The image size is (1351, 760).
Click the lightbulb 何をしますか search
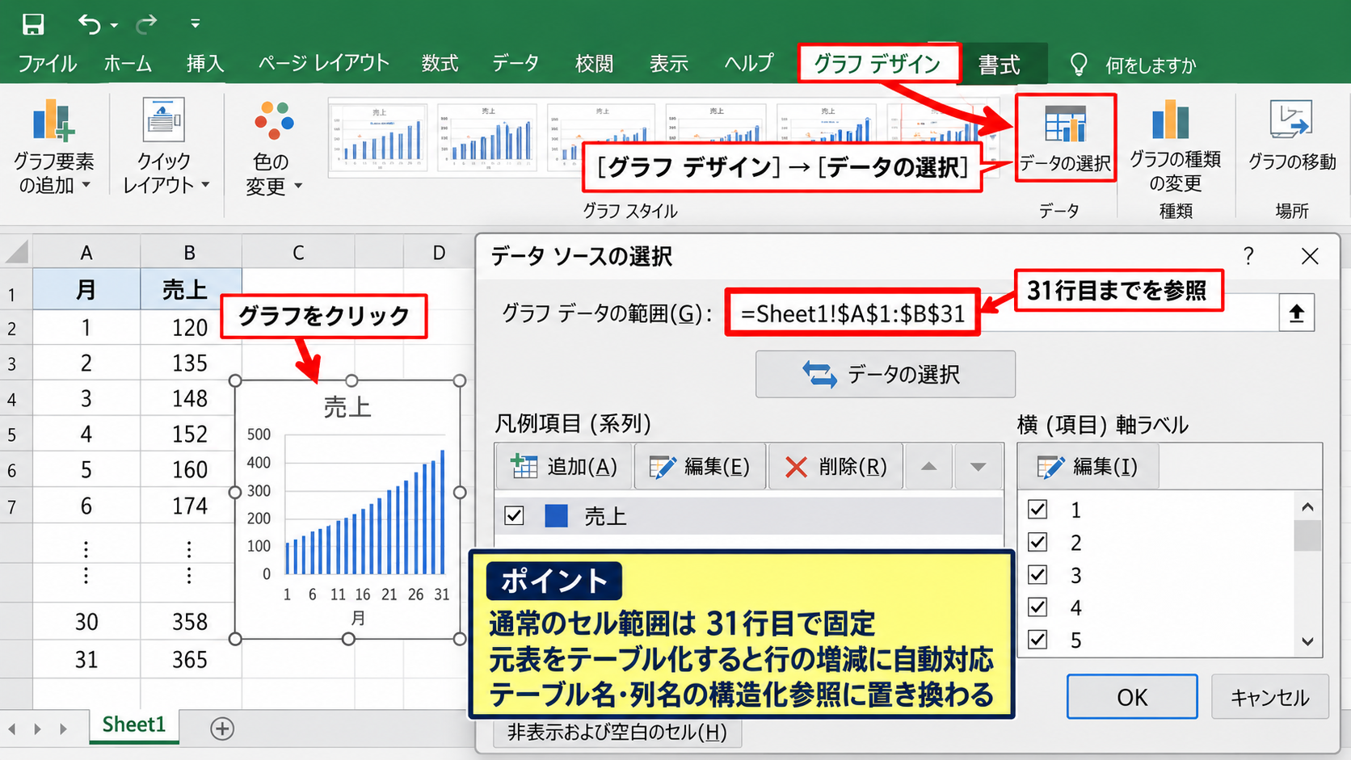coord(1133,65)
